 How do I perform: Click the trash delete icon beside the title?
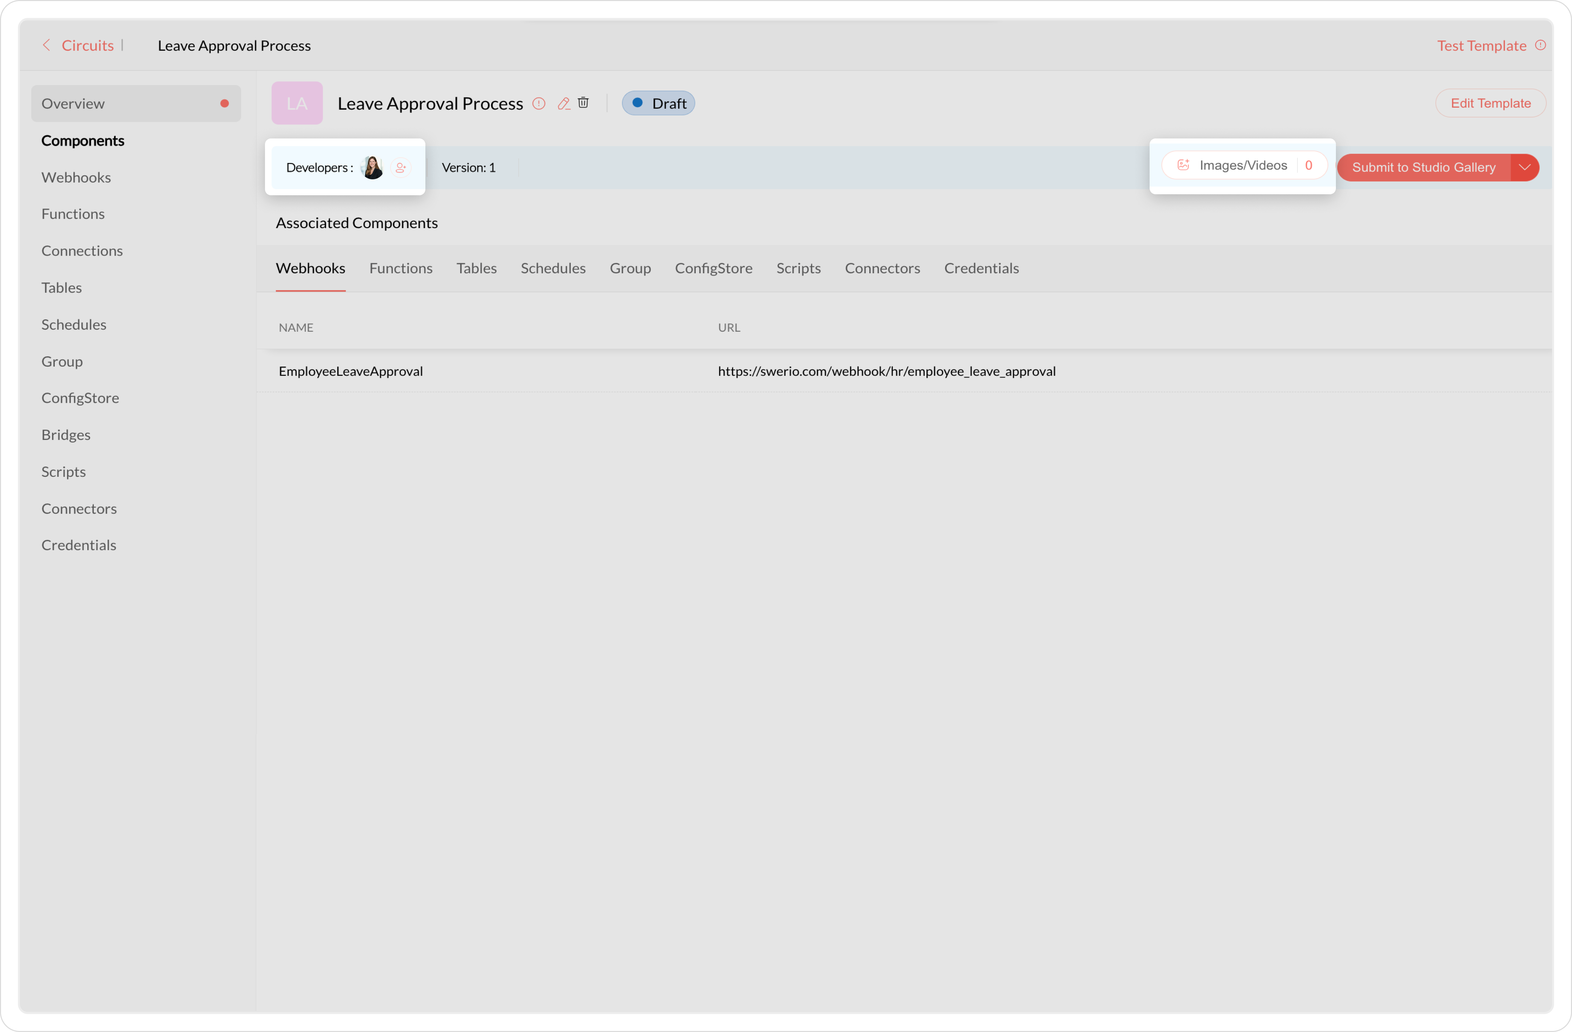pos(582,102)
